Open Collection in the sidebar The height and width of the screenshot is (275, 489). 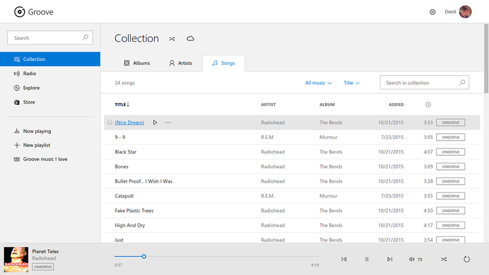pos(50,59)
